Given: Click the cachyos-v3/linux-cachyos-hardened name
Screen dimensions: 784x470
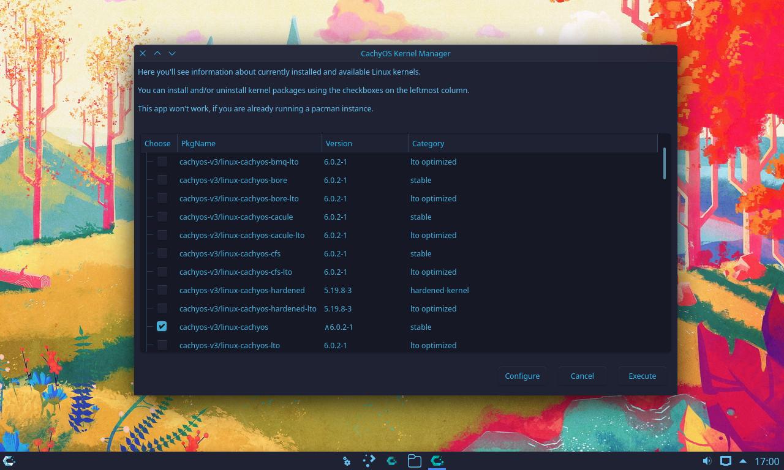Looking at the screenshot, I should pyautogui.click(x=242, y=290).
